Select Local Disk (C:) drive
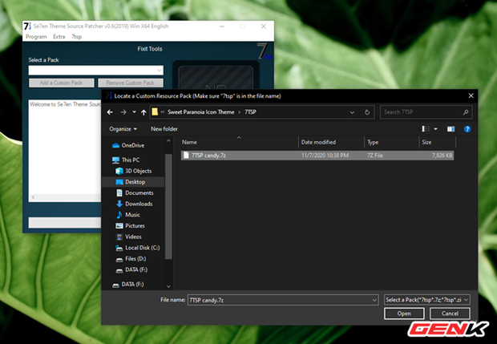This screenshot has height=344, width=497. [x=143, y=247]
